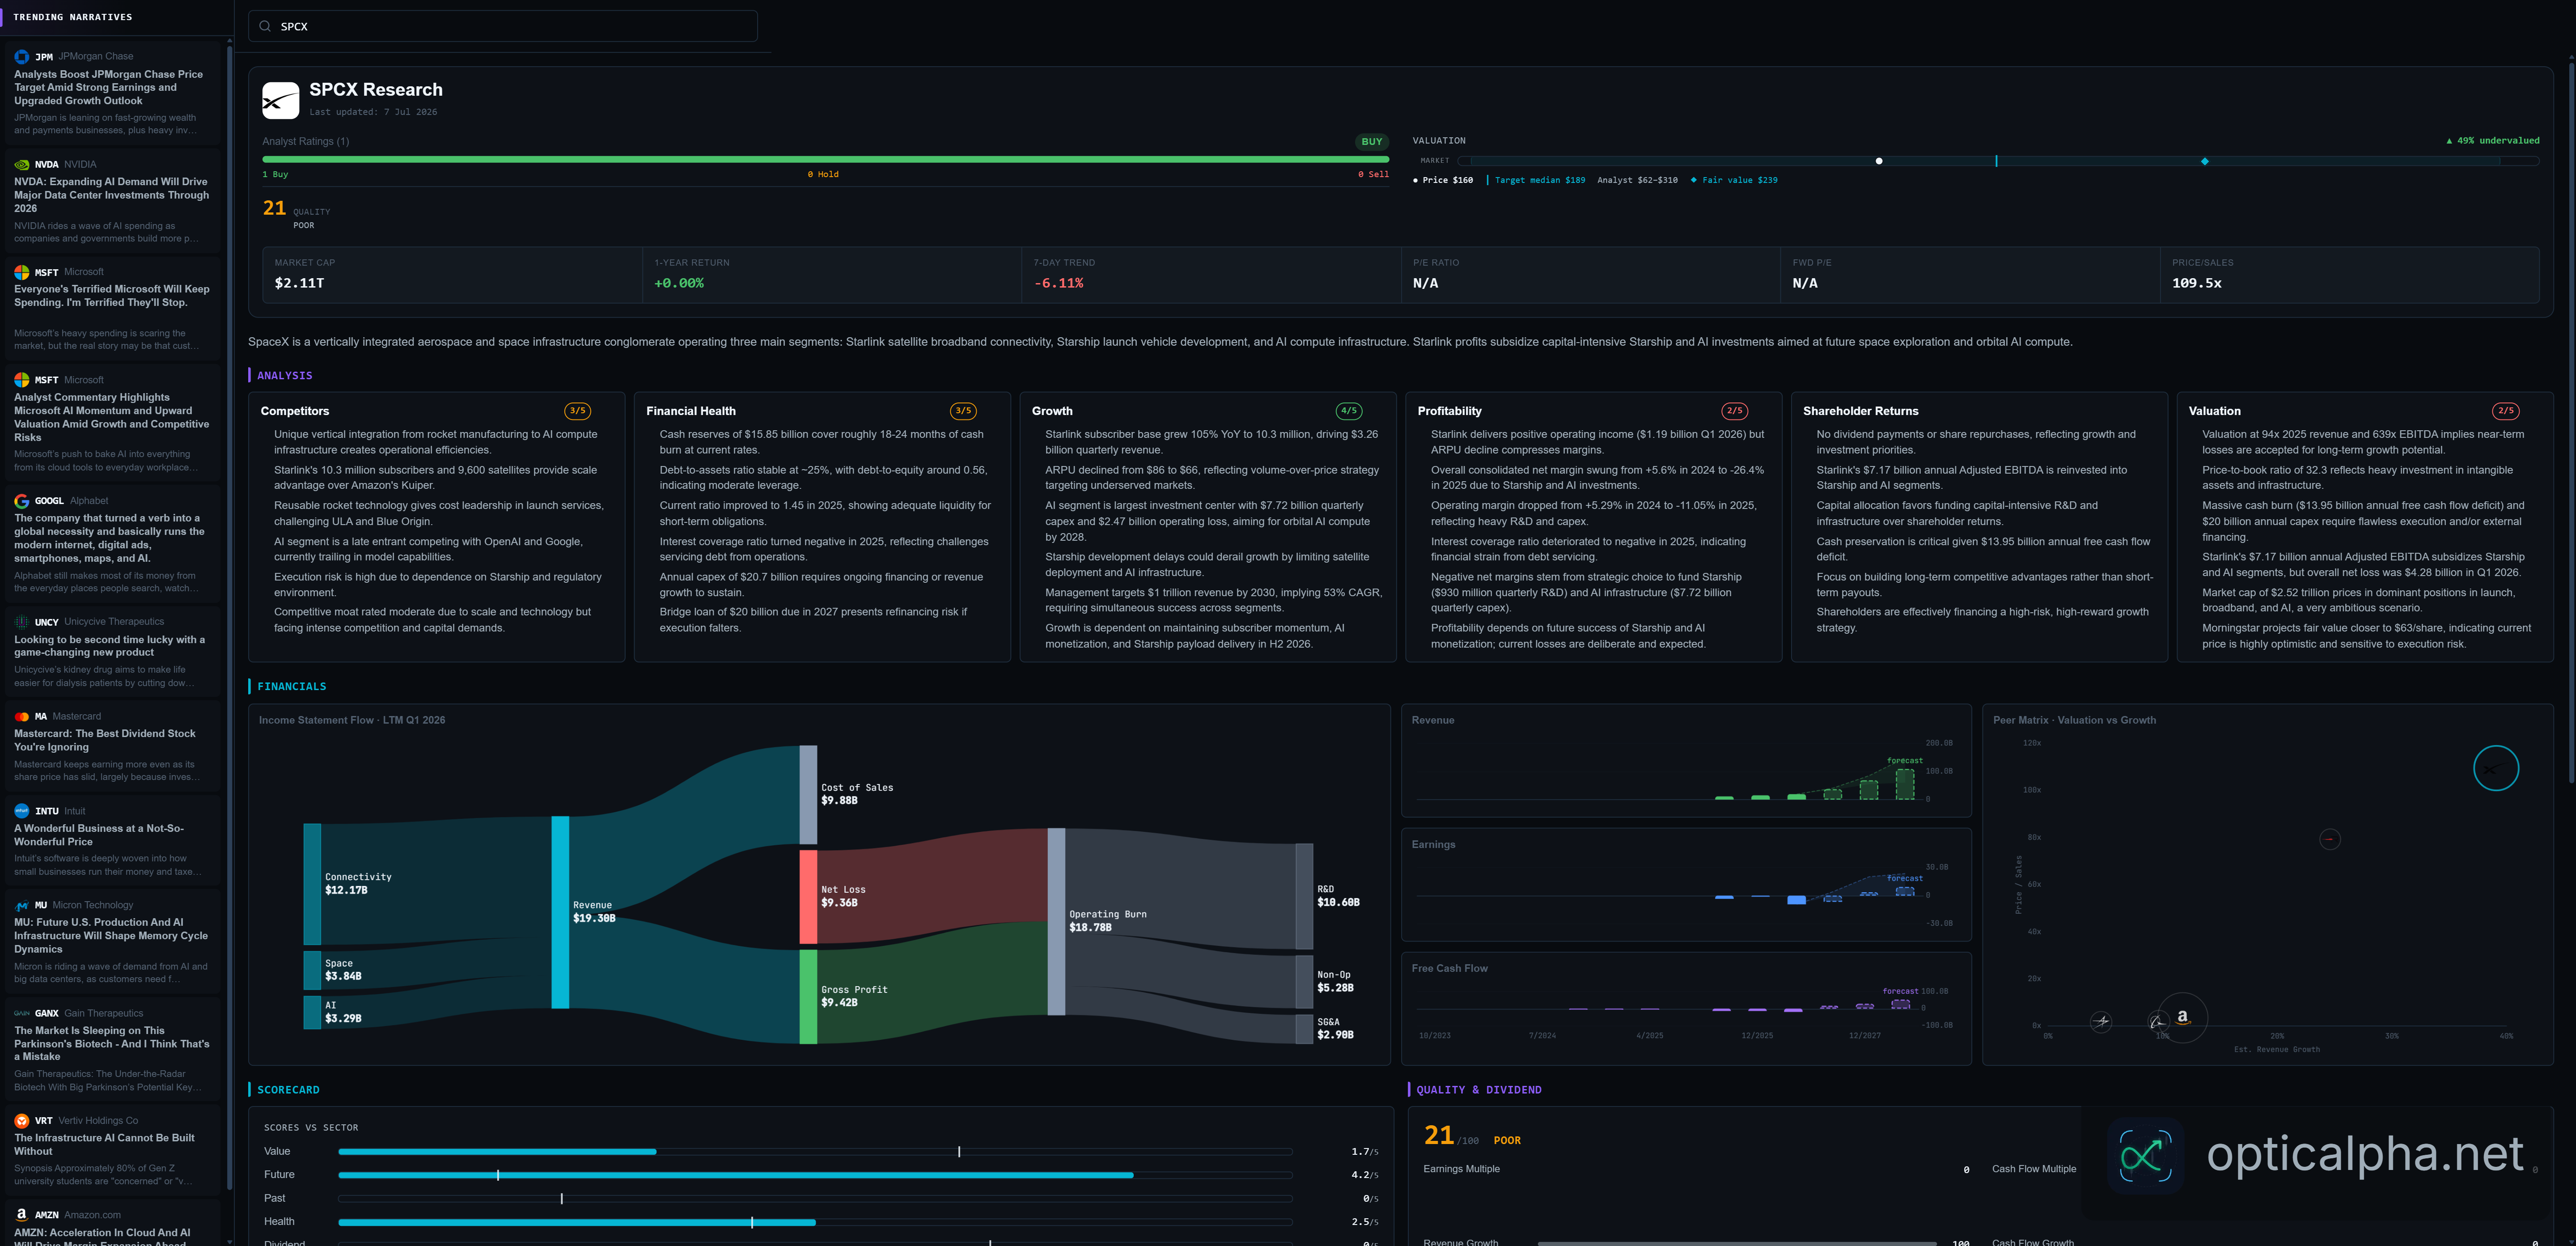The height and width of the screenshot is (1246, 2576).
Task: Click the target median tick on valuation bar
Action: (x=1996, y=161)
